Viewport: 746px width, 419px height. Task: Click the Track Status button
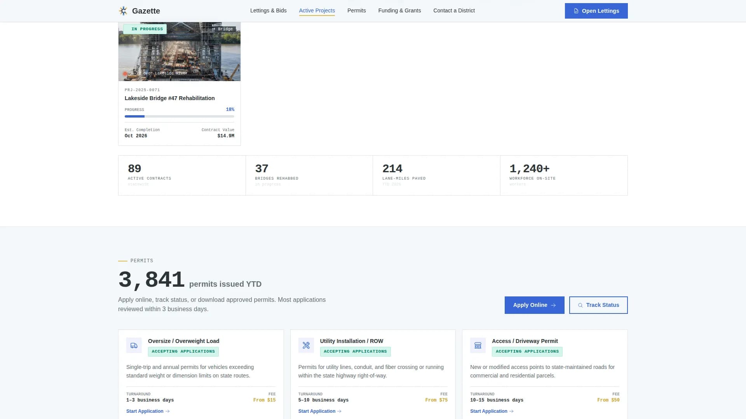pyautogui.click(x=598, y=305)
